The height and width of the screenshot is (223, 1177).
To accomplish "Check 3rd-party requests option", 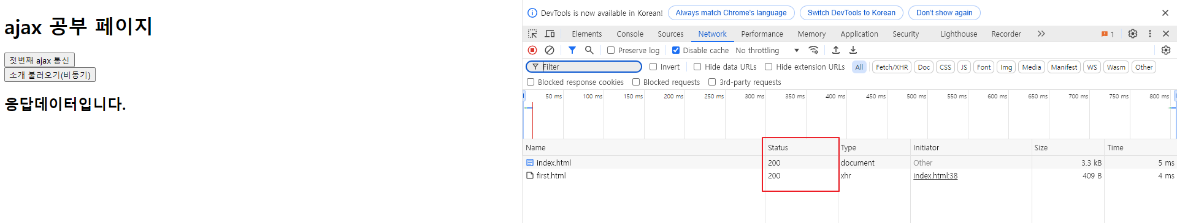I will 712,82.
